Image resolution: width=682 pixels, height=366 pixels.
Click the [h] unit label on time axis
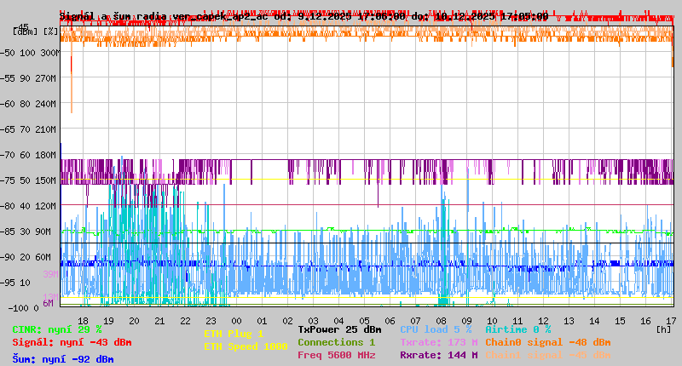(x=663, y=329)
